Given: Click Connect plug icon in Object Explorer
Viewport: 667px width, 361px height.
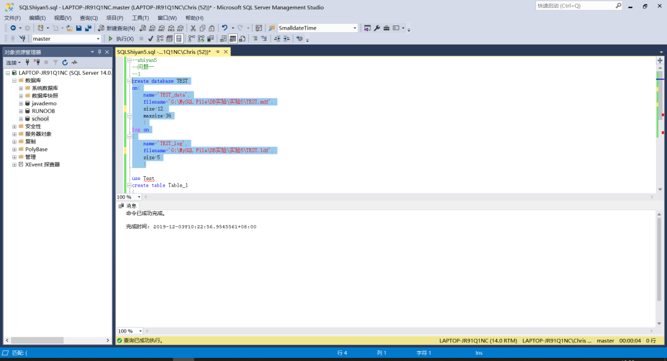Looking at the screenshot, I should (x=28, y=62).
